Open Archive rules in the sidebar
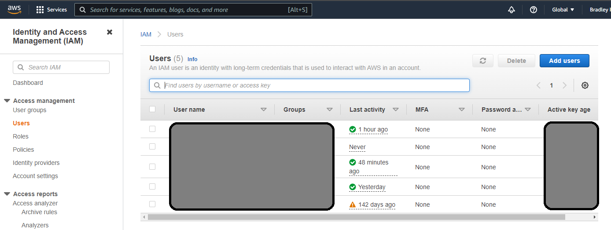This screenshot has height=230, width=611. (x=39, y=212)
